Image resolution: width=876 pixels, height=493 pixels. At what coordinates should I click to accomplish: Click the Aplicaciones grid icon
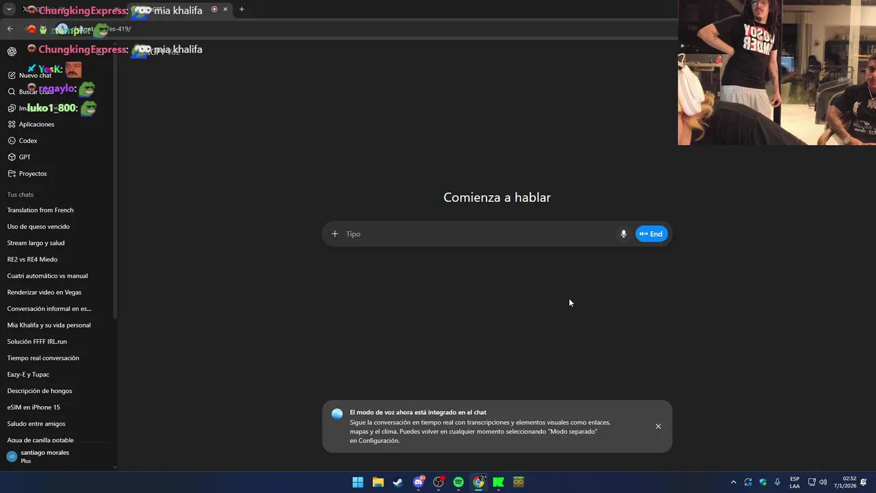coord(12,125)
